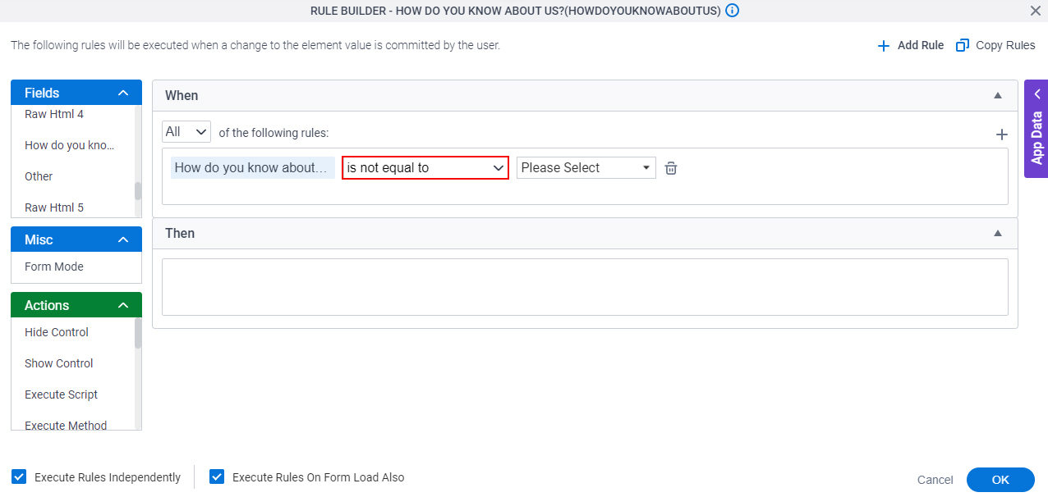
Task: Click the Add Rule plus icon
Action: 884,46
